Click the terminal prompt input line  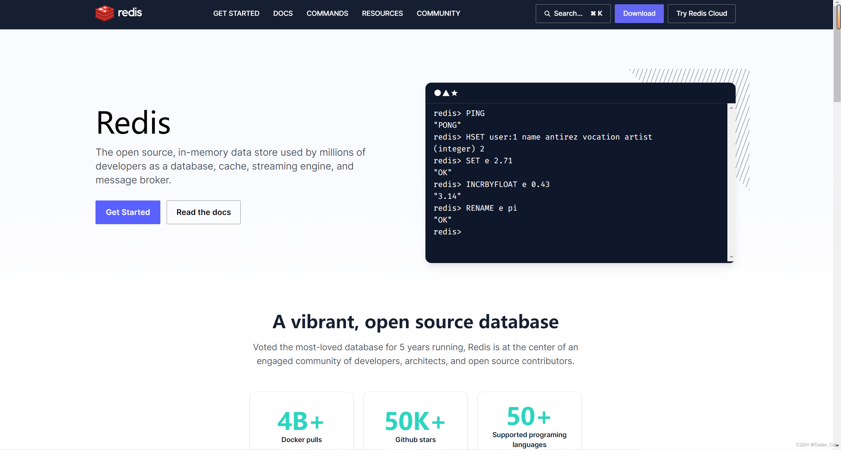[x=527, y=232]
